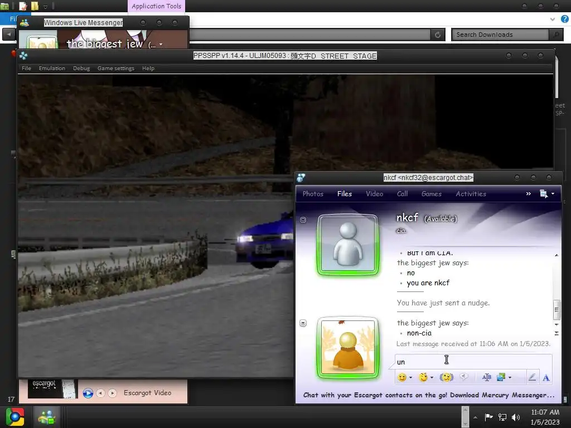Image resolution: width=571 pixels, height=428 pixels.
Task: Start a Video call from chat toolbar
Action: click(x=374, y=194)
